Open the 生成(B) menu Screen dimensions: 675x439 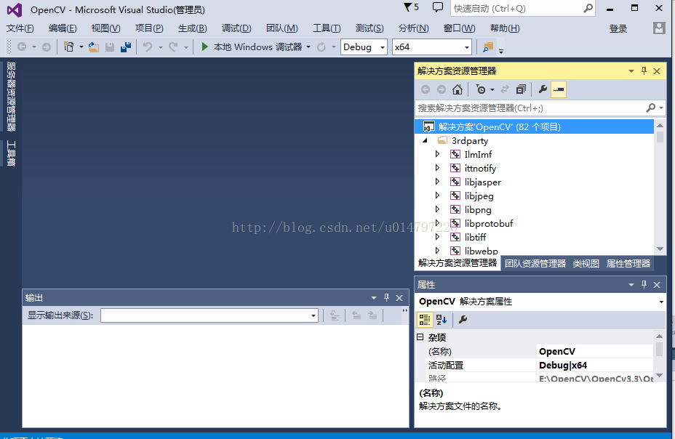point(193,28)
